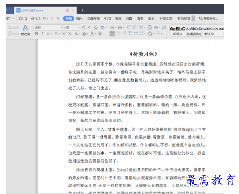Click the paragraph shading fill button
239x194 pixels.
point(150,34)
